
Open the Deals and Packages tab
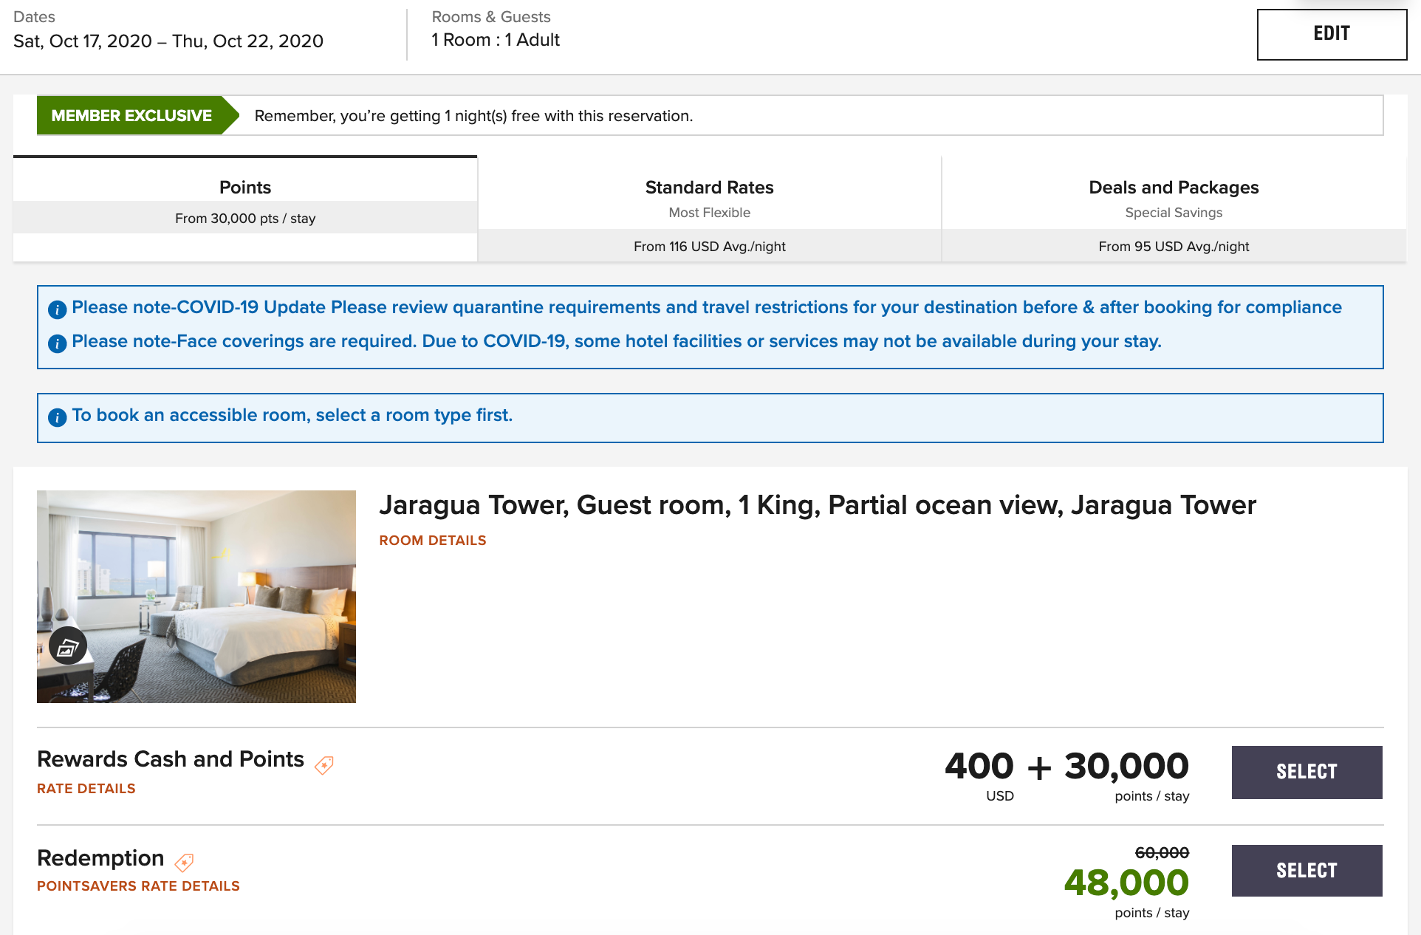1173,209
